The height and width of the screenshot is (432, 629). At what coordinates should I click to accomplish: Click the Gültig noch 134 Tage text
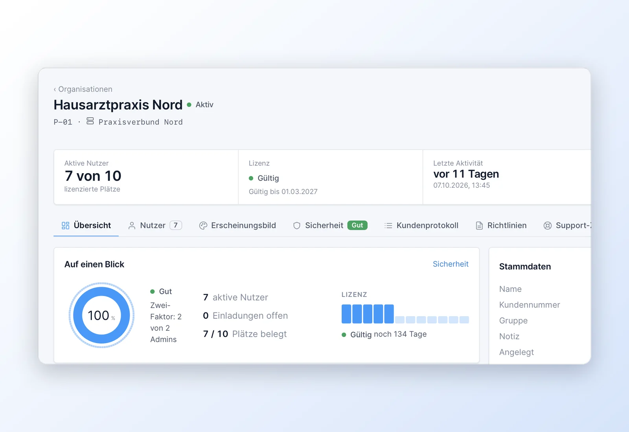[384, 334]
